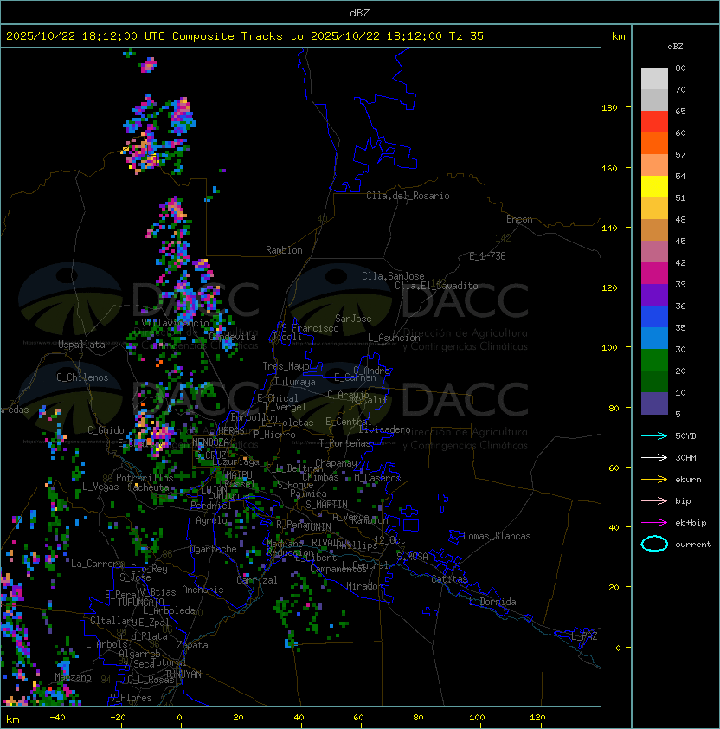Click the strong echo cluster near map top
Screen dimensions: 720x729
coord(148,65)
